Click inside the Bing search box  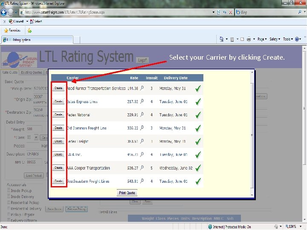click(x=268, y=12)
